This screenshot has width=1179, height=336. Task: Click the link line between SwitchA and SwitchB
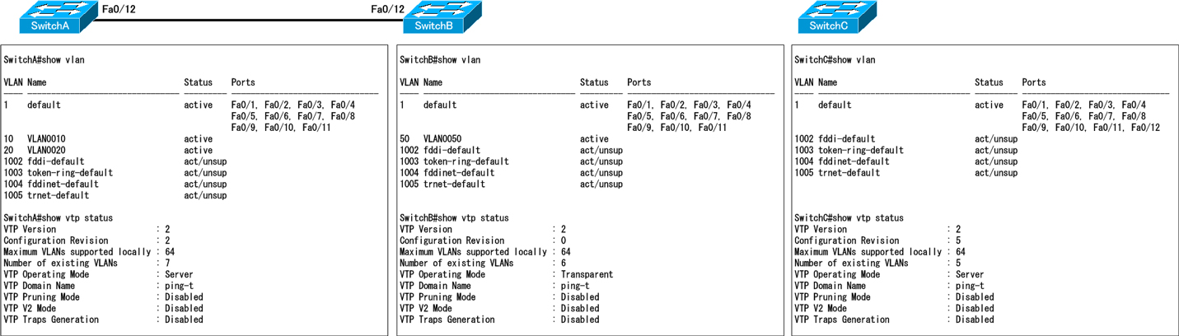tap(247, 20)
